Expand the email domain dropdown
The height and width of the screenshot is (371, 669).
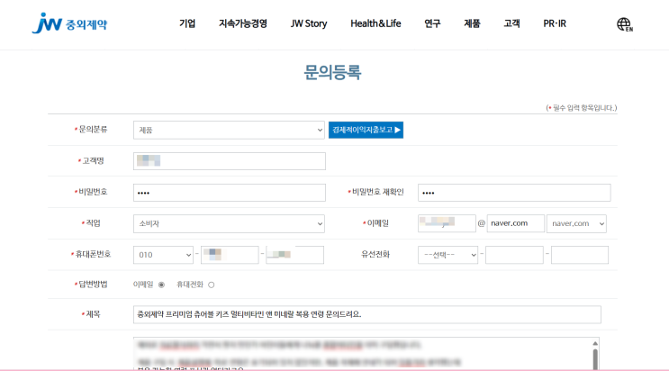(x=576, y=223)
